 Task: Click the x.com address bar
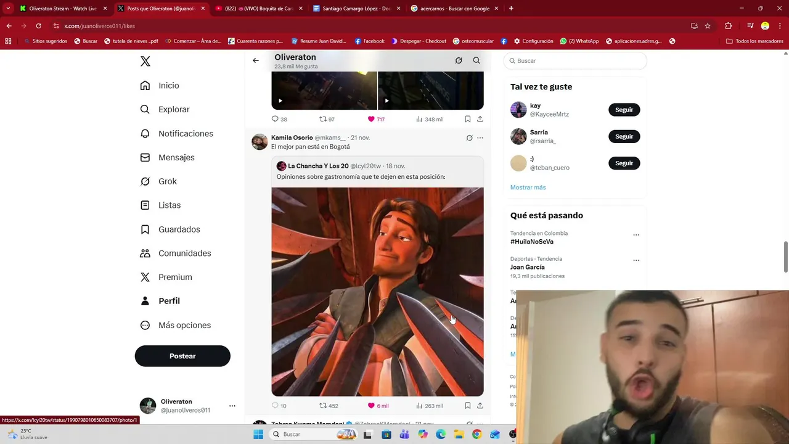[369, 26]
